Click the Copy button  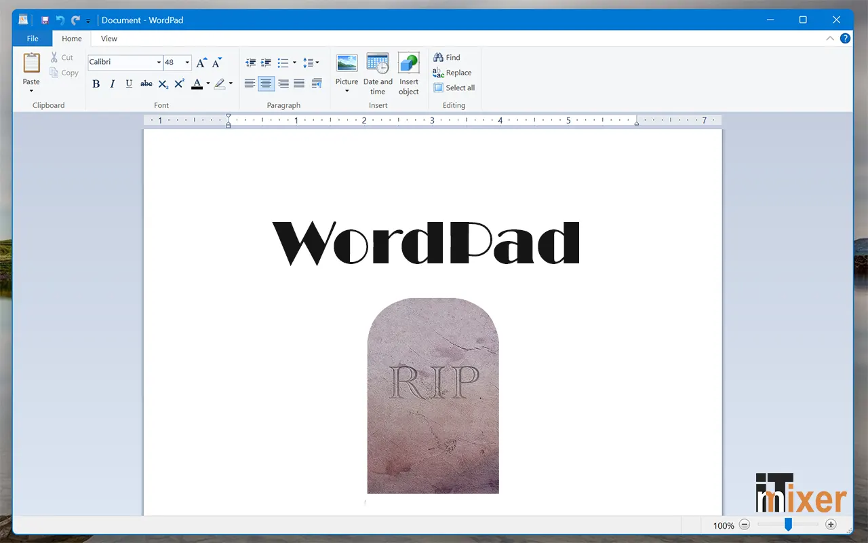click(x=64, y=73)
